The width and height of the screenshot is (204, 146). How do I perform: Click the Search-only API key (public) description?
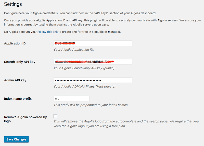tap(84, 68)
